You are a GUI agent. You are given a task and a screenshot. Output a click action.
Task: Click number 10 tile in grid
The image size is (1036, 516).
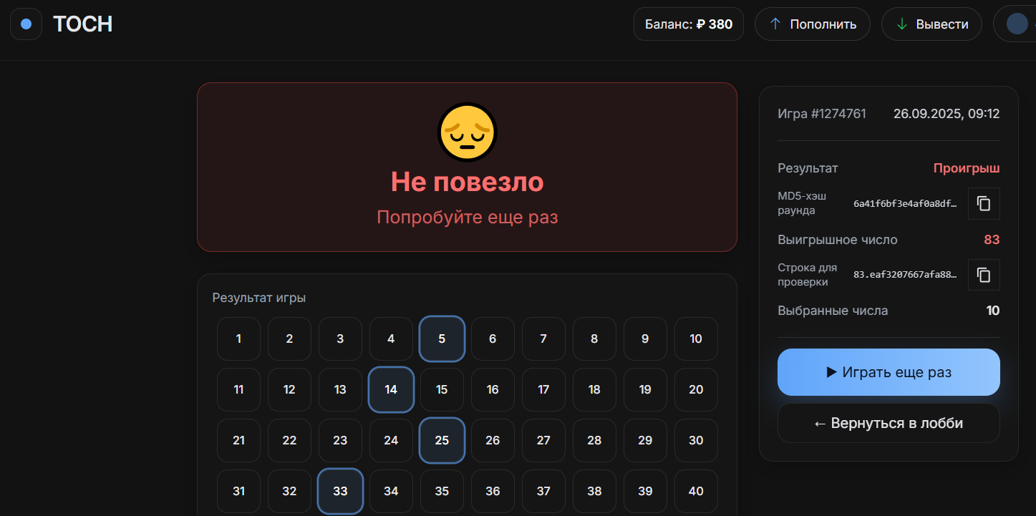coord(696,339)
